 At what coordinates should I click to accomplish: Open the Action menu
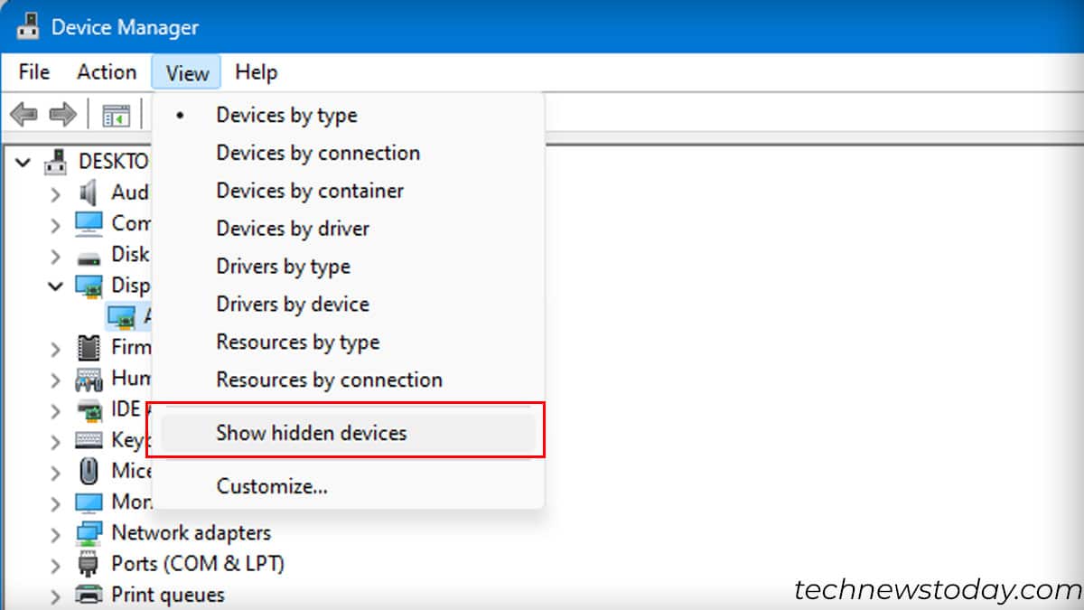[x=107, y=72]
